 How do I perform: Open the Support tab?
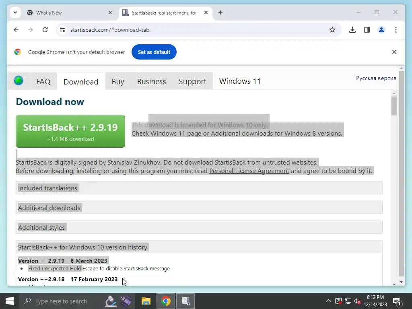(193, 81)
